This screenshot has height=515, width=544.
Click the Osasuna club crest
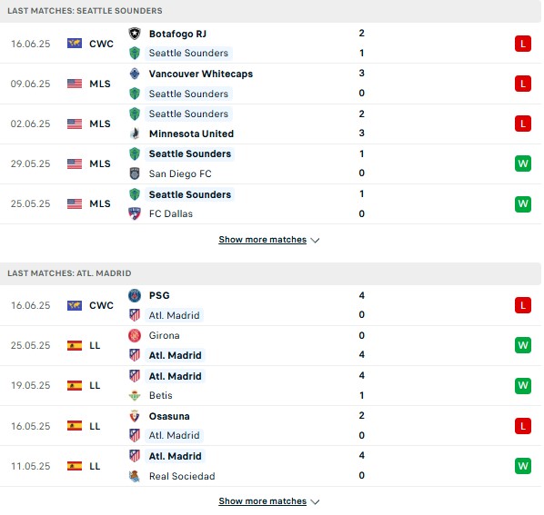(135, 416)
